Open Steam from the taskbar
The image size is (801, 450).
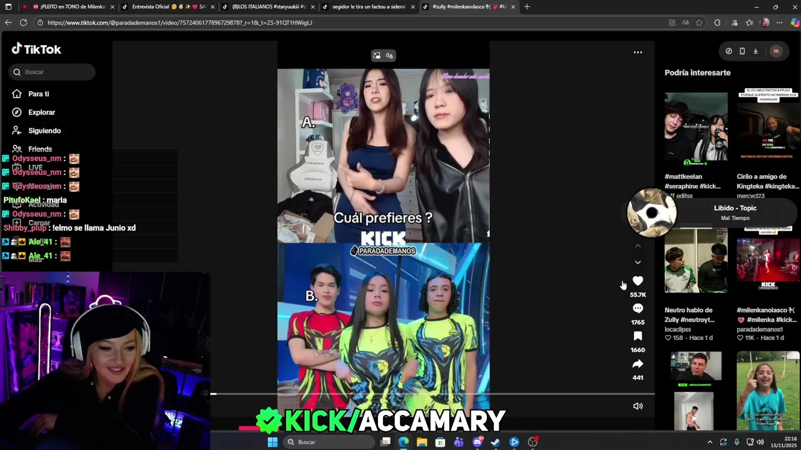click(495, 442)
